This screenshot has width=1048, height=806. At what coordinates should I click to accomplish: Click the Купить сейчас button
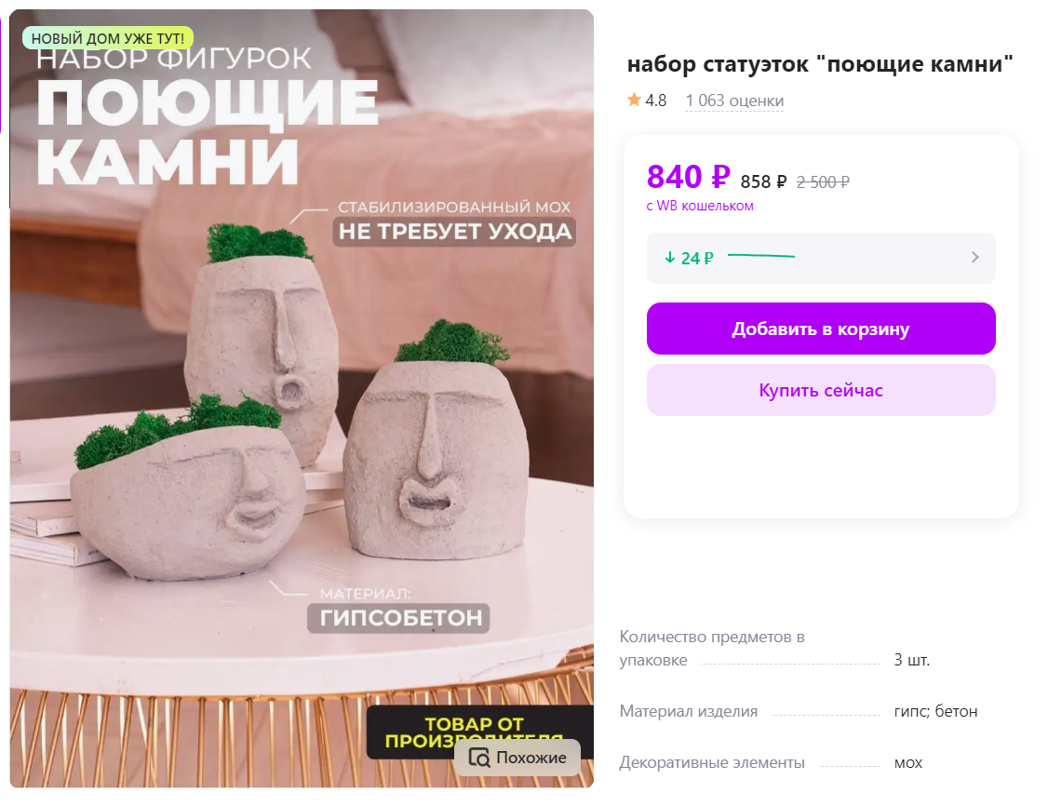(821, 390)
